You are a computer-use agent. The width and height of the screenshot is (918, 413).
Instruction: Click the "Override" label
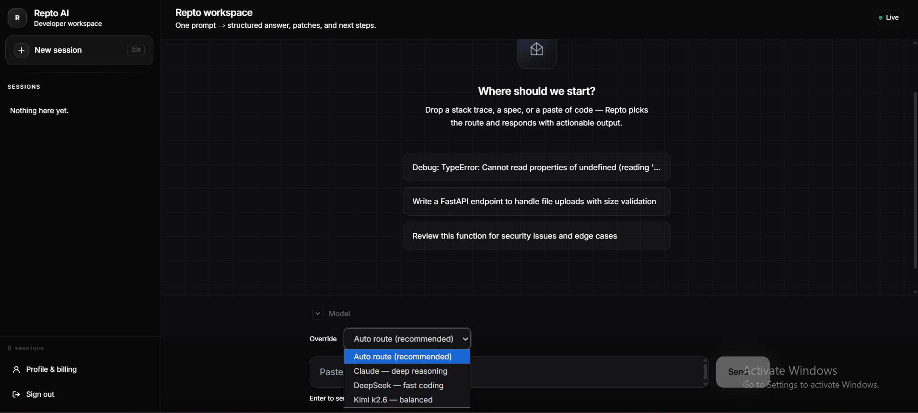[x=323, y=339]
